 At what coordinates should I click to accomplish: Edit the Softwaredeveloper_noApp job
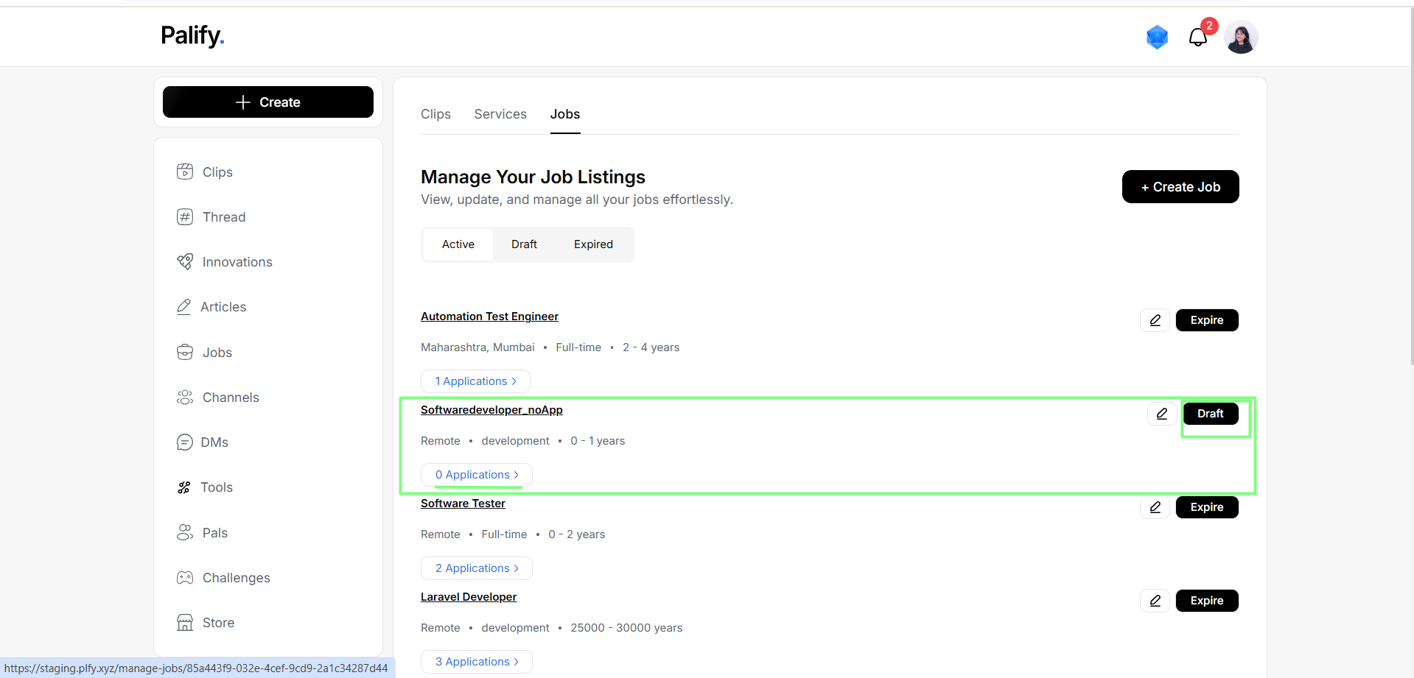[1162, 414]
